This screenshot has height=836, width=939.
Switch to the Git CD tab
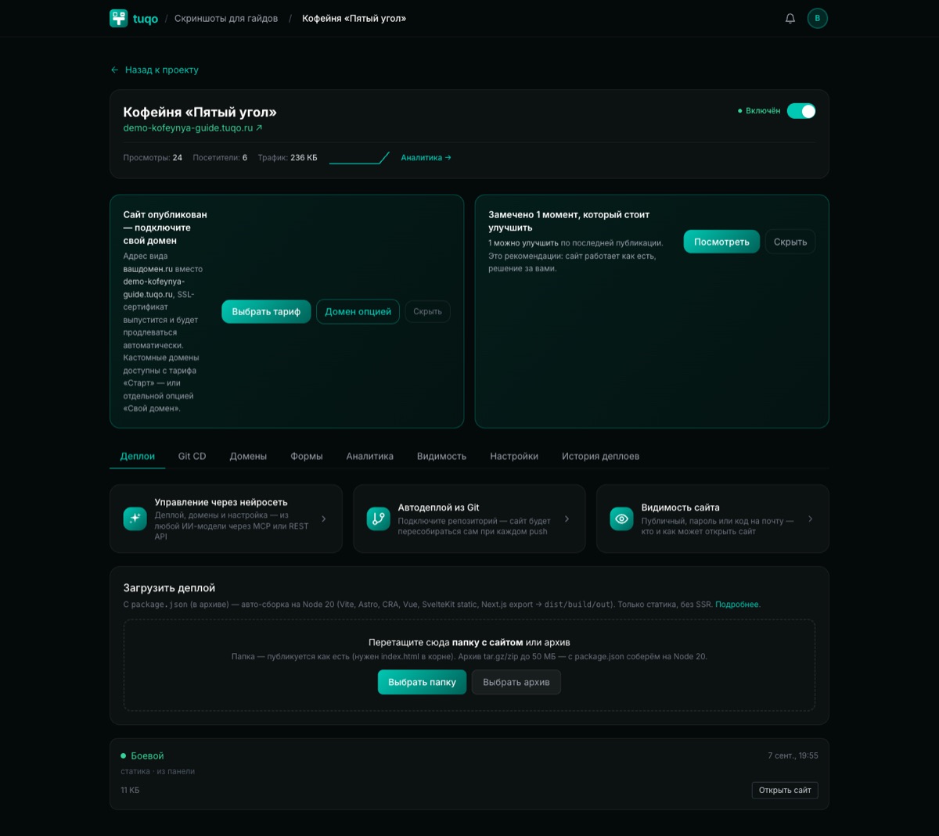point(192,456)
